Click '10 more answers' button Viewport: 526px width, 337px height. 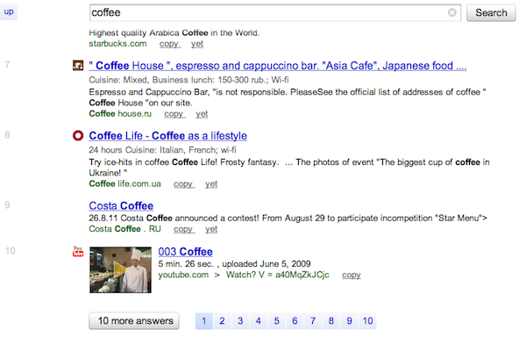pos(134,321)
